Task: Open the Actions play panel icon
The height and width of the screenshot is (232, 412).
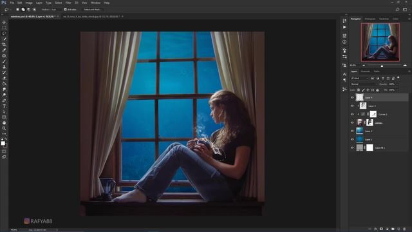Action: (x=344, y=27)
